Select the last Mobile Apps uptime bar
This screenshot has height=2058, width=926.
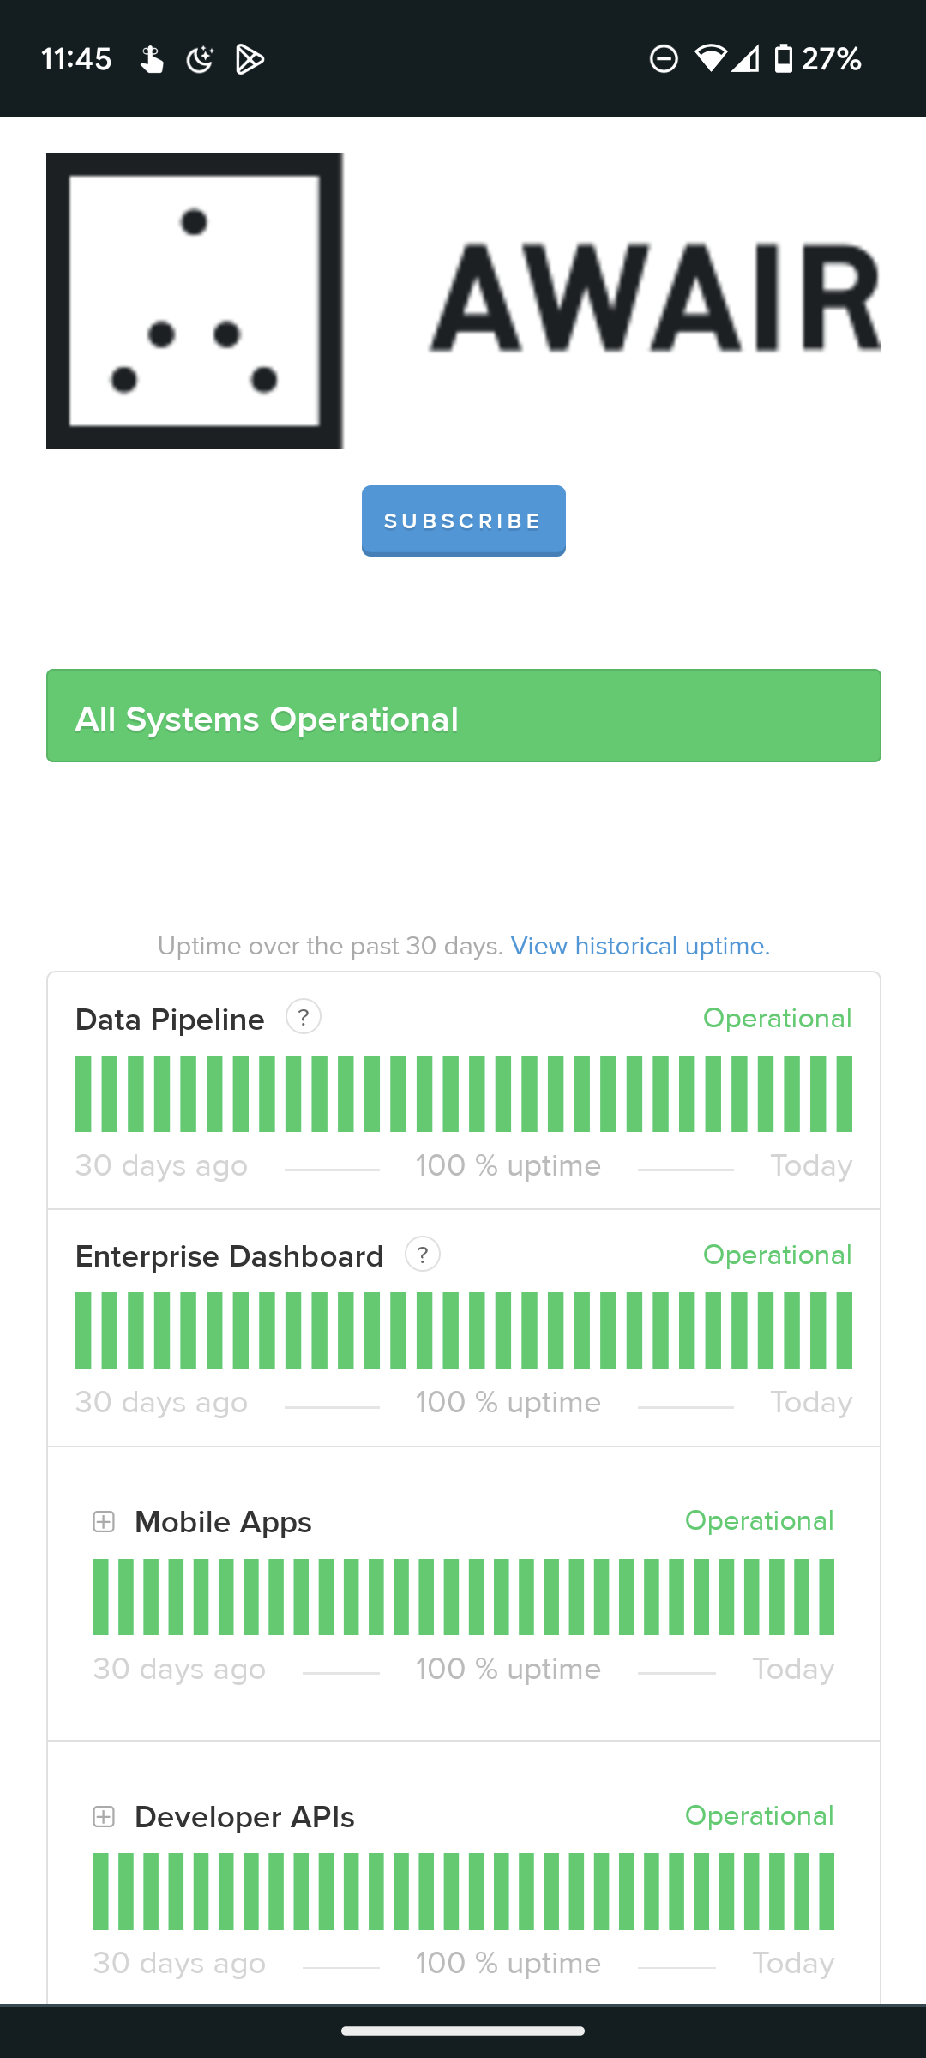(x=826, y=1597)
